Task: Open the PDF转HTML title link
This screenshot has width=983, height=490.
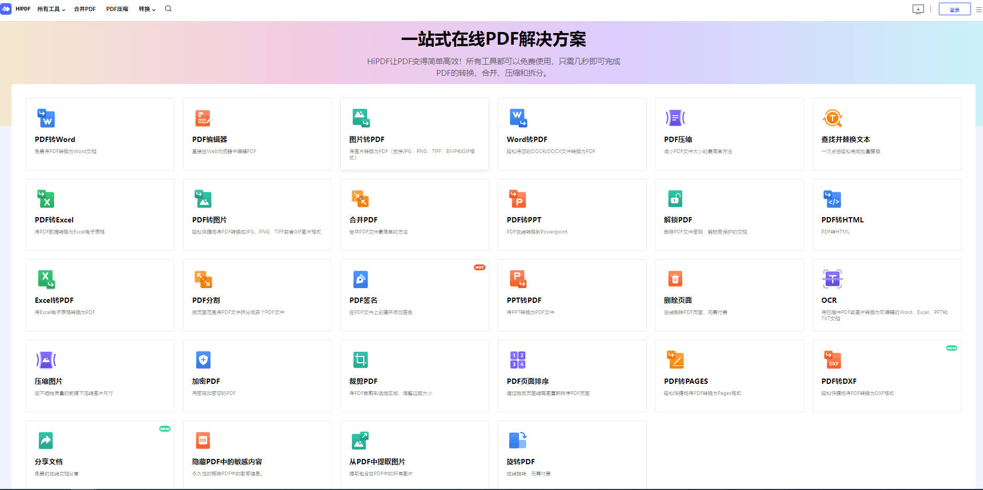Action: coord(843,220)
